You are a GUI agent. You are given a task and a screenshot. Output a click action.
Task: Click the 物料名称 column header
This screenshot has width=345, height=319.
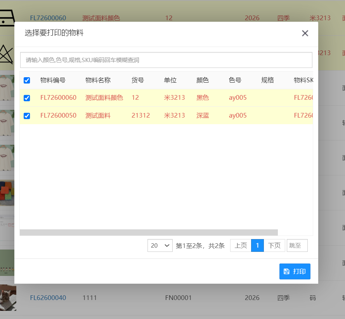98,80
